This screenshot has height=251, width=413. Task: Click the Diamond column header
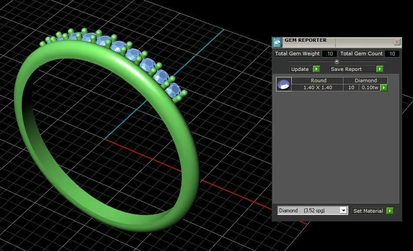(x=366, y=80)
